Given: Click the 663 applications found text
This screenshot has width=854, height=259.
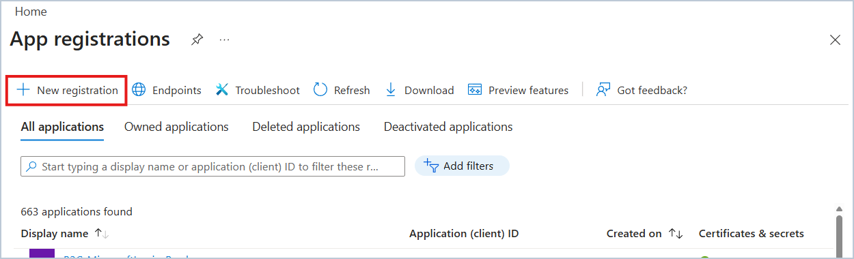Looking at the screenshot, I should click(77, 212).
